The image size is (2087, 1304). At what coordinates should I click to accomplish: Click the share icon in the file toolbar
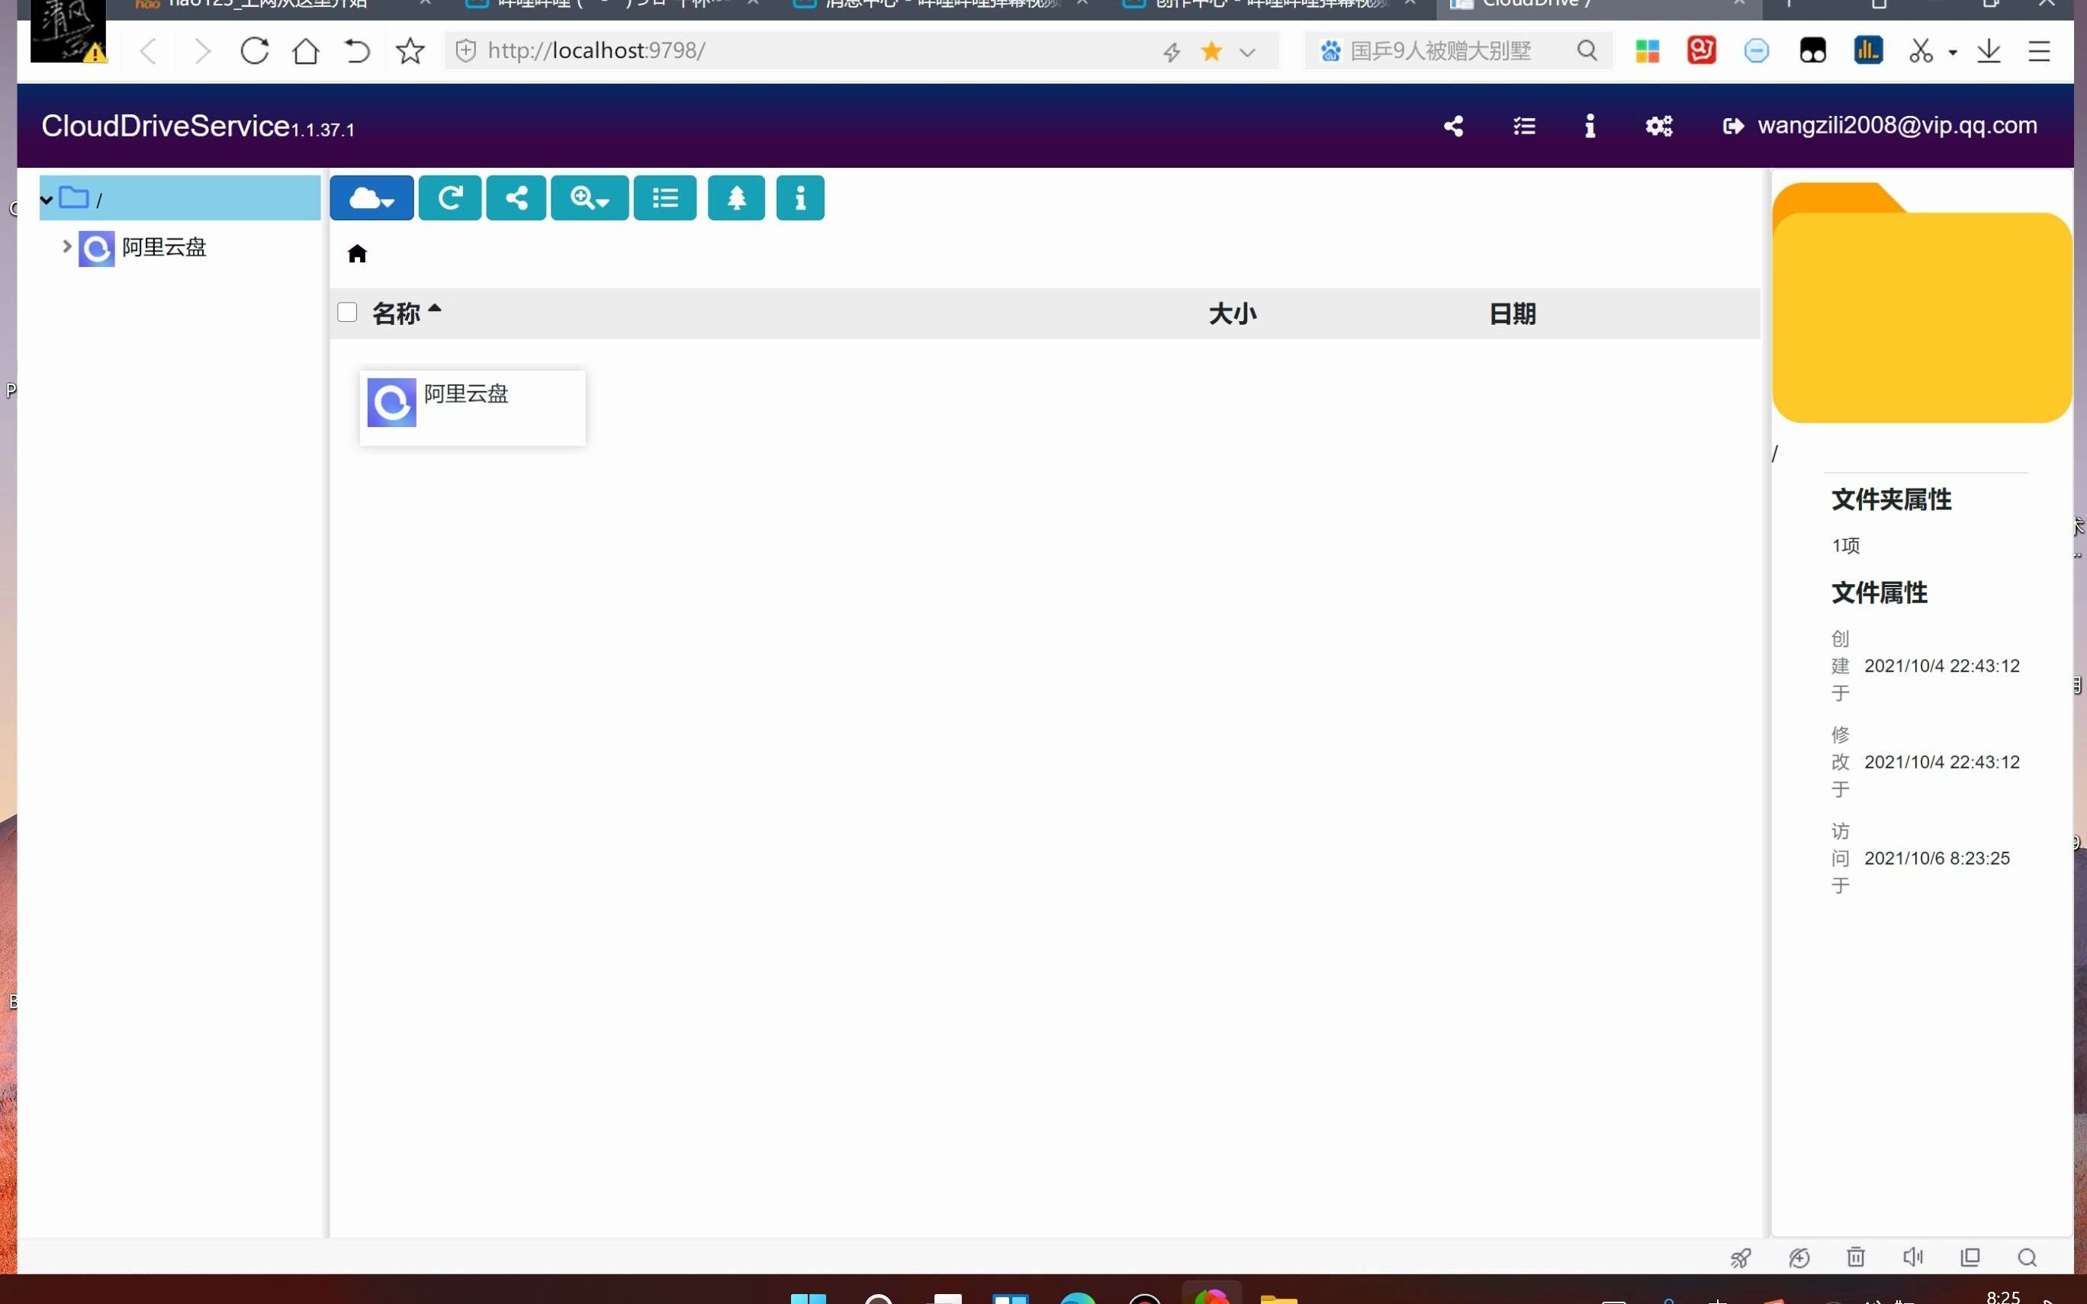pos(516,198)
